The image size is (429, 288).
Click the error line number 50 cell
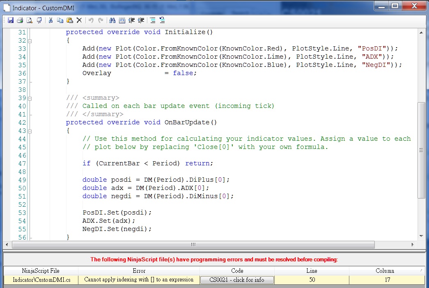[312, 280]
